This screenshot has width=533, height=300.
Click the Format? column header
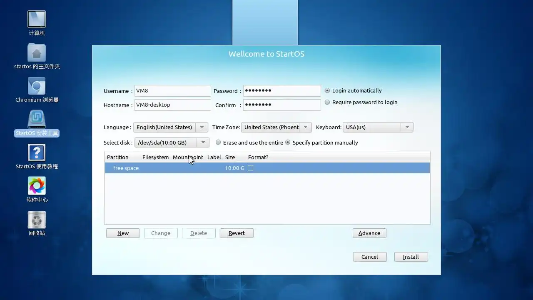click(x=258, y=157)
